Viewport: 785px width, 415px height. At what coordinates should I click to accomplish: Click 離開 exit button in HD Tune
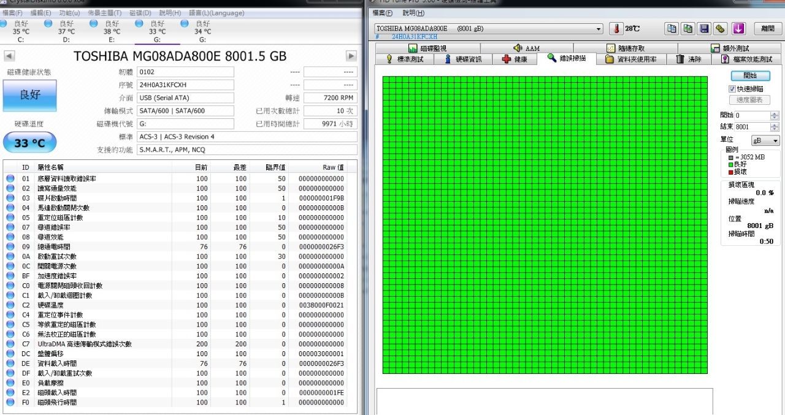[x=768, y=29]
